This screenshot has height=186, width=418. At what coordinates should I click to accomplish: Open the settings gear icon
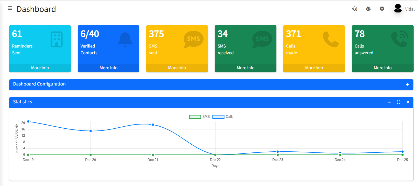pos(382,9)
